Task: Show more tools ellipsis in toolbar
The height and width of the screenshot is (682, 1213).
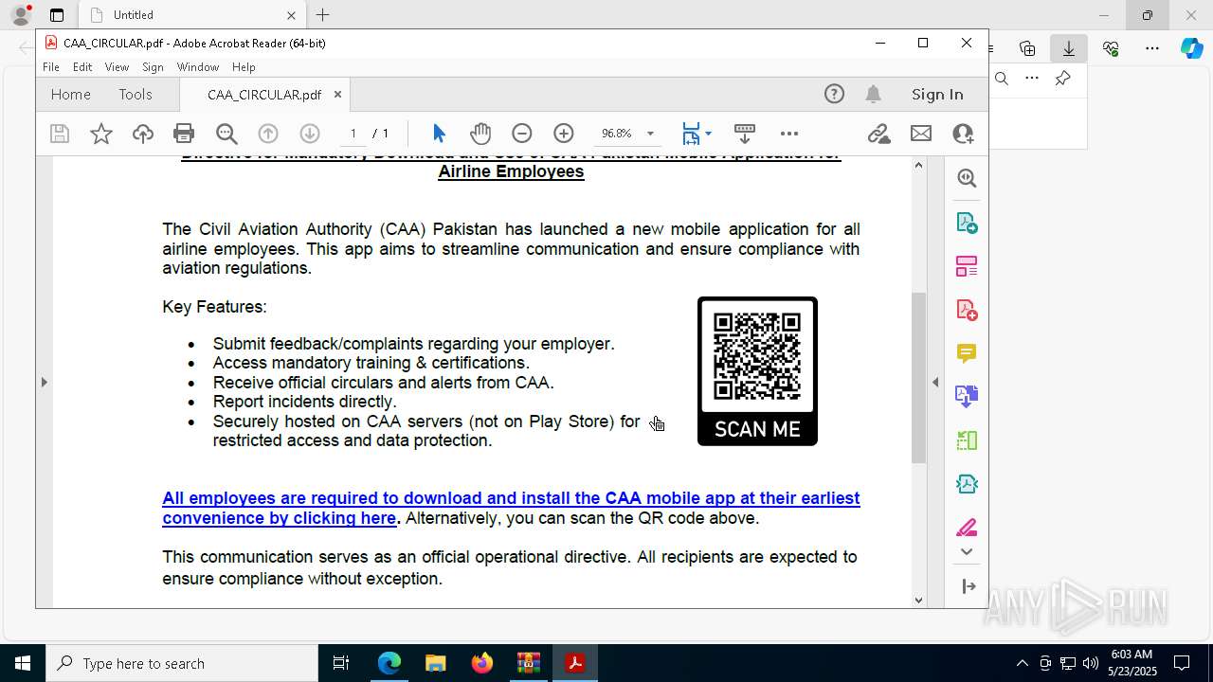Action: click(789, 134)
